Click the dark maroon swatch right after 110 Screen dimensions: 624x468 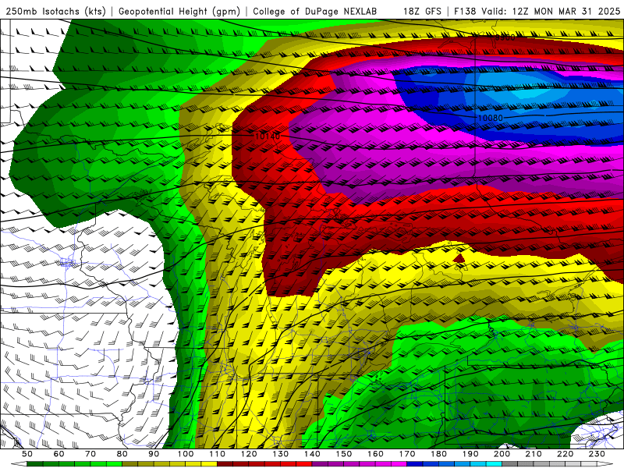pyautogui.click(x=225, y=464)
